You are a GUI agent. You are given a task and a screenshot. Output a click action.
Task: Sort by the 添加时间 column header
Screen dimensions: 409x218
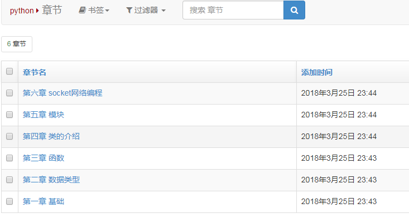point(317,72)
